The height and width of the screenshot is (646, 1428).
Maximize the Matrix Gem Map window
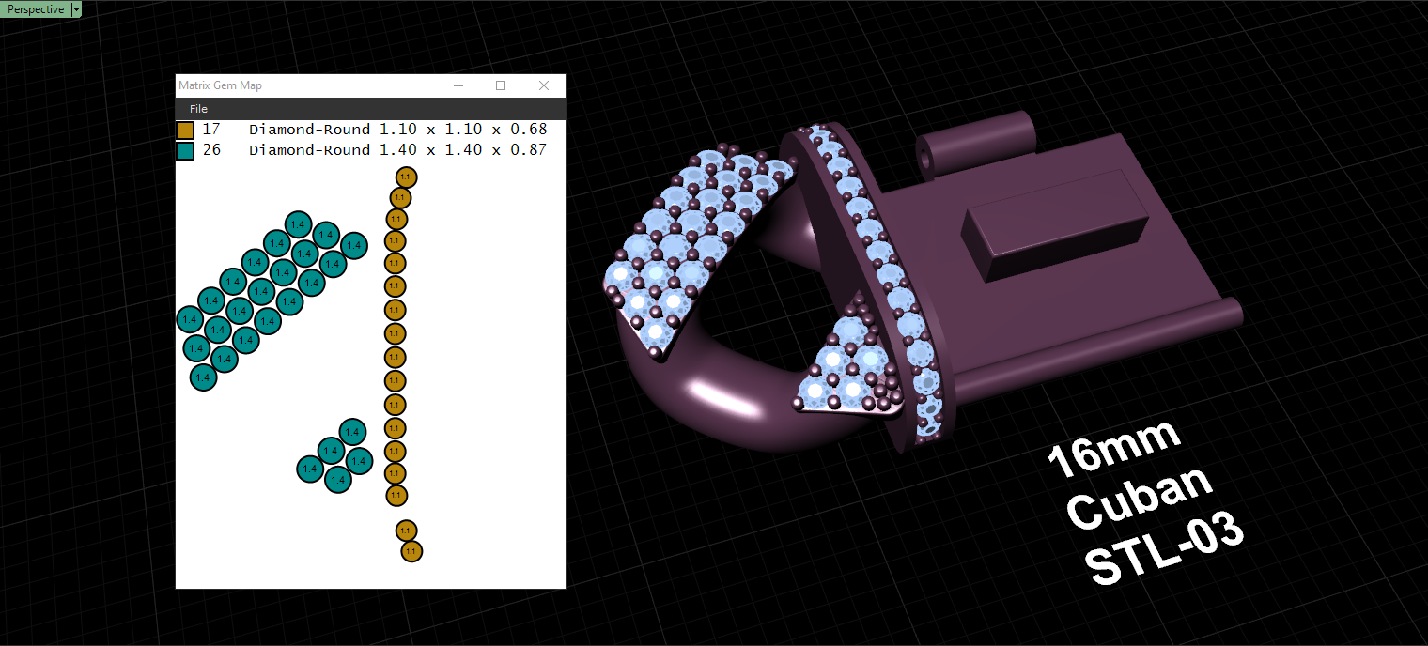click(501, 85)
